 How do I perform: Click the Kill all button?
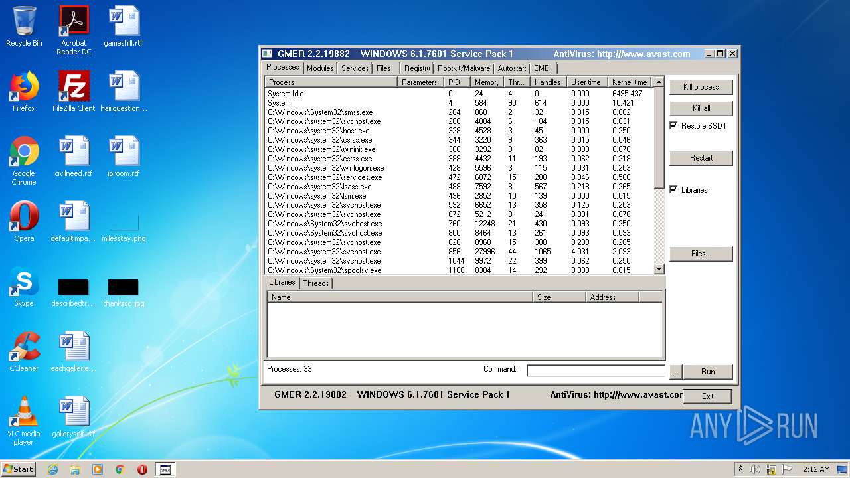pyautogui.click(x=701, y=108)
